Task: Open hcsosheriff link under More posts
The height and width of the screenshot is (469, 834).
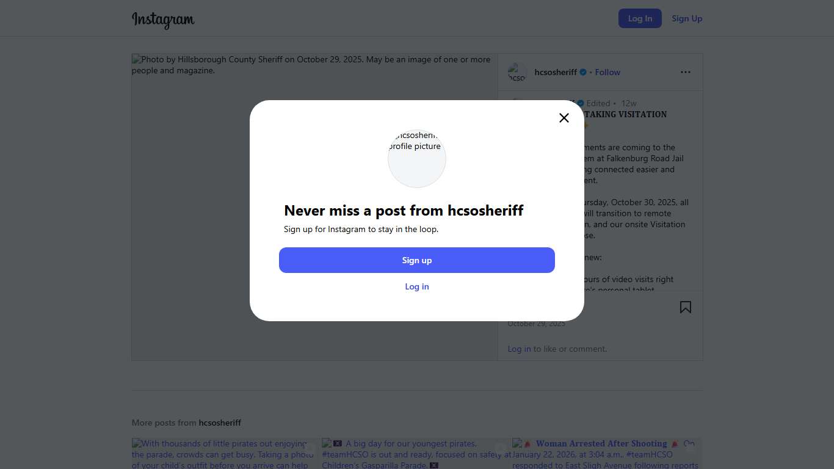Action: (220, 423)
